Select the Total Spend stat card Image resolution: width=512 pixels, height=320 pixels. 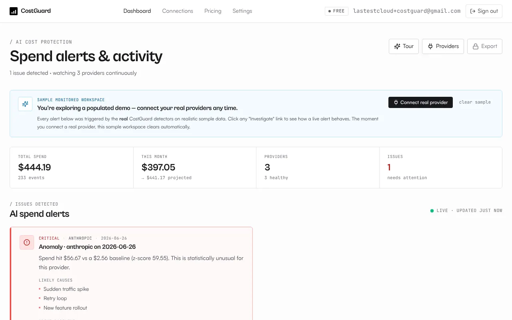72,168
